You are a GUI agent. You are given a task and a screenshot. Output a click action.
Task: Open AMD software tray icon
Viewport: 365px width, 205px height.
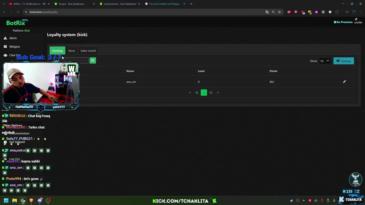(x=310, y=200)
